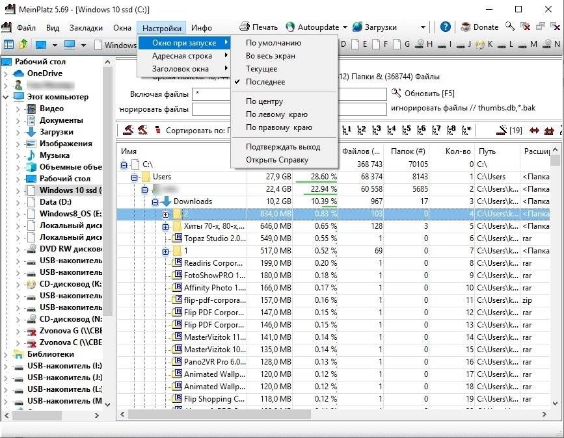
Task: Click the Обновить [F5] refresh icon
Action: pyautogui.click(x=396, y=93)
